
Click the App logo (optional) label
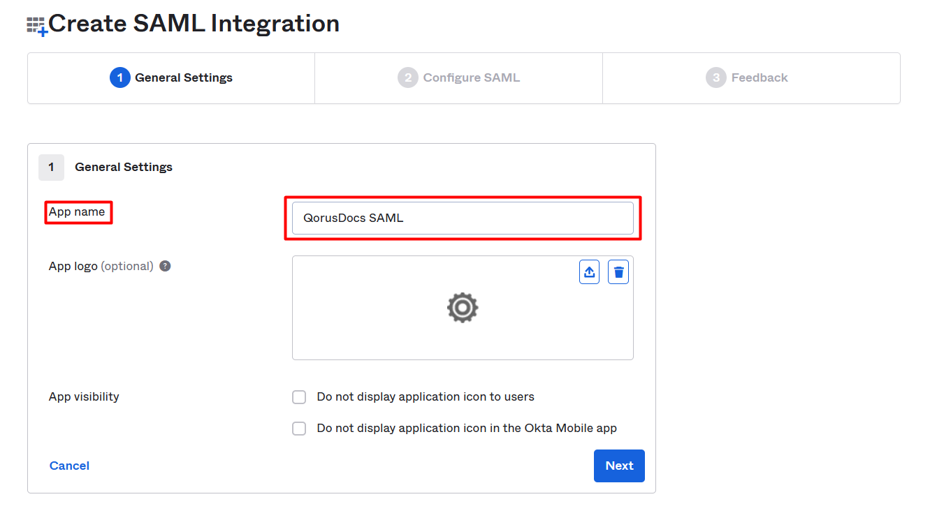click(101, 266)
